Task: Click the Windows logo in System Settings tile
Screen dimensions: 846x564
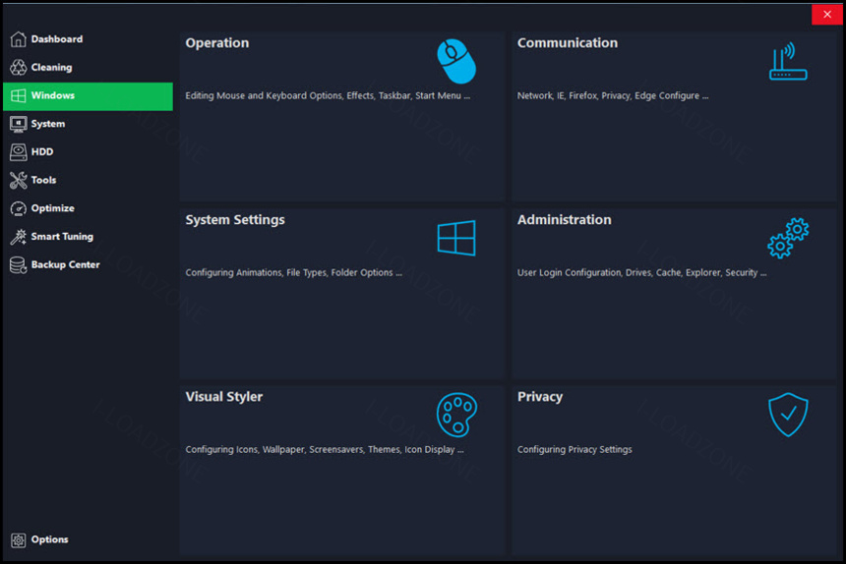Action: [456, 238]
